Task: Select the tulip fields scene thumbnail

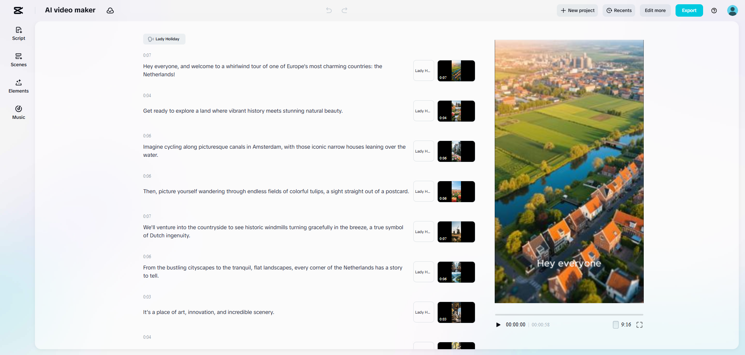Action: click(456, 191)
